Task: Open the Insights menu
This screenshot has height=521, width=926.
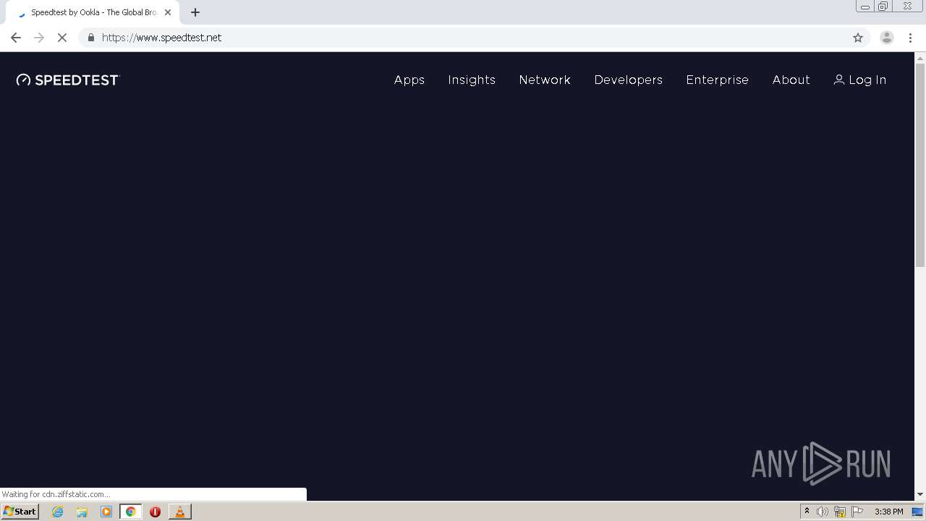Action: click(472, 80)
